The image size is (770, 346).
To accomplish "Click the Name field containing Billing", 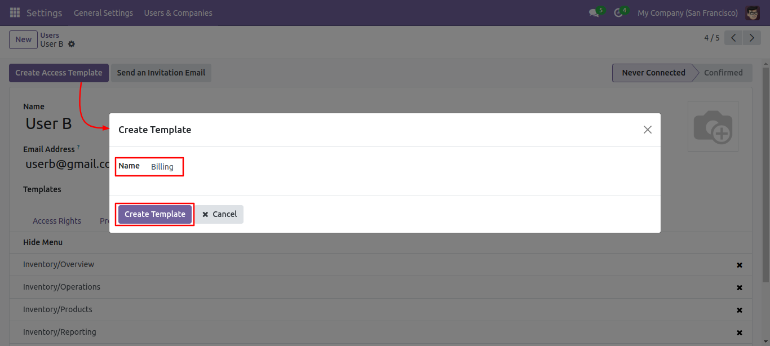I will coord(162,167).
